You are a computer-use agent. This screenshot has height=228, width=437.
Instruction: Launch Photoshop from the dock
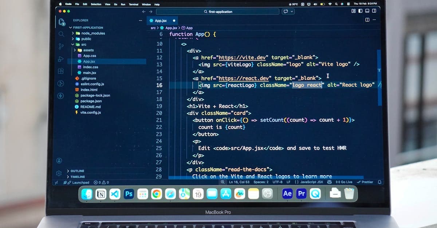pos(129,194)
